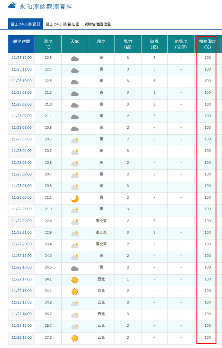Click 西北 wind direction in 11/22 17:00 row
Viewport: 222px width, 348px height.
click(101, 279)
